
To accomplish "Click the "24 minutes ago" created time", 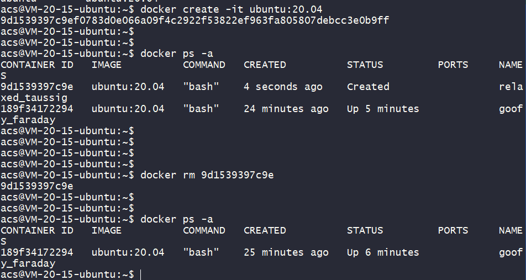I will (286, 109).
